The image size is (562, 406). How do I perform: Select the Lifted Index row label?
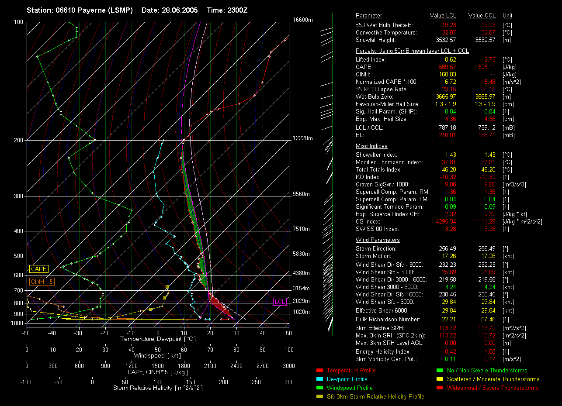(x=371, y=60)
